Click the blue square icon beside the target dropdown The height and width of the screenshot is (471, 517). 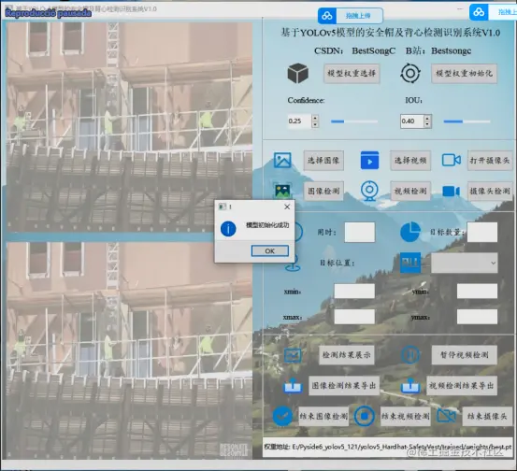tap(410, 263)
